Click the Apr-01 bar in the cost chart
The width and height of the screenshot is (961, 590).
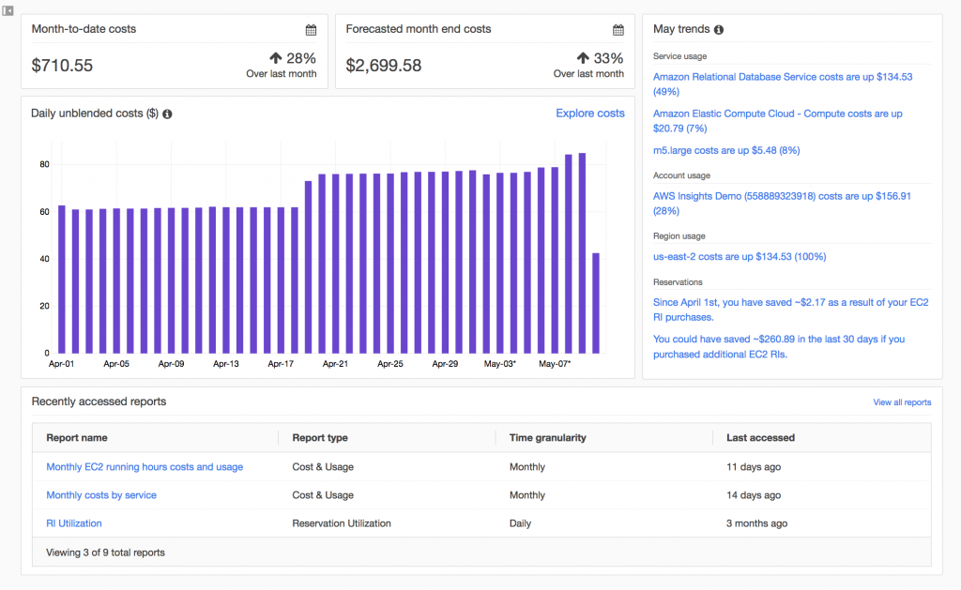(x=62, y=277)
